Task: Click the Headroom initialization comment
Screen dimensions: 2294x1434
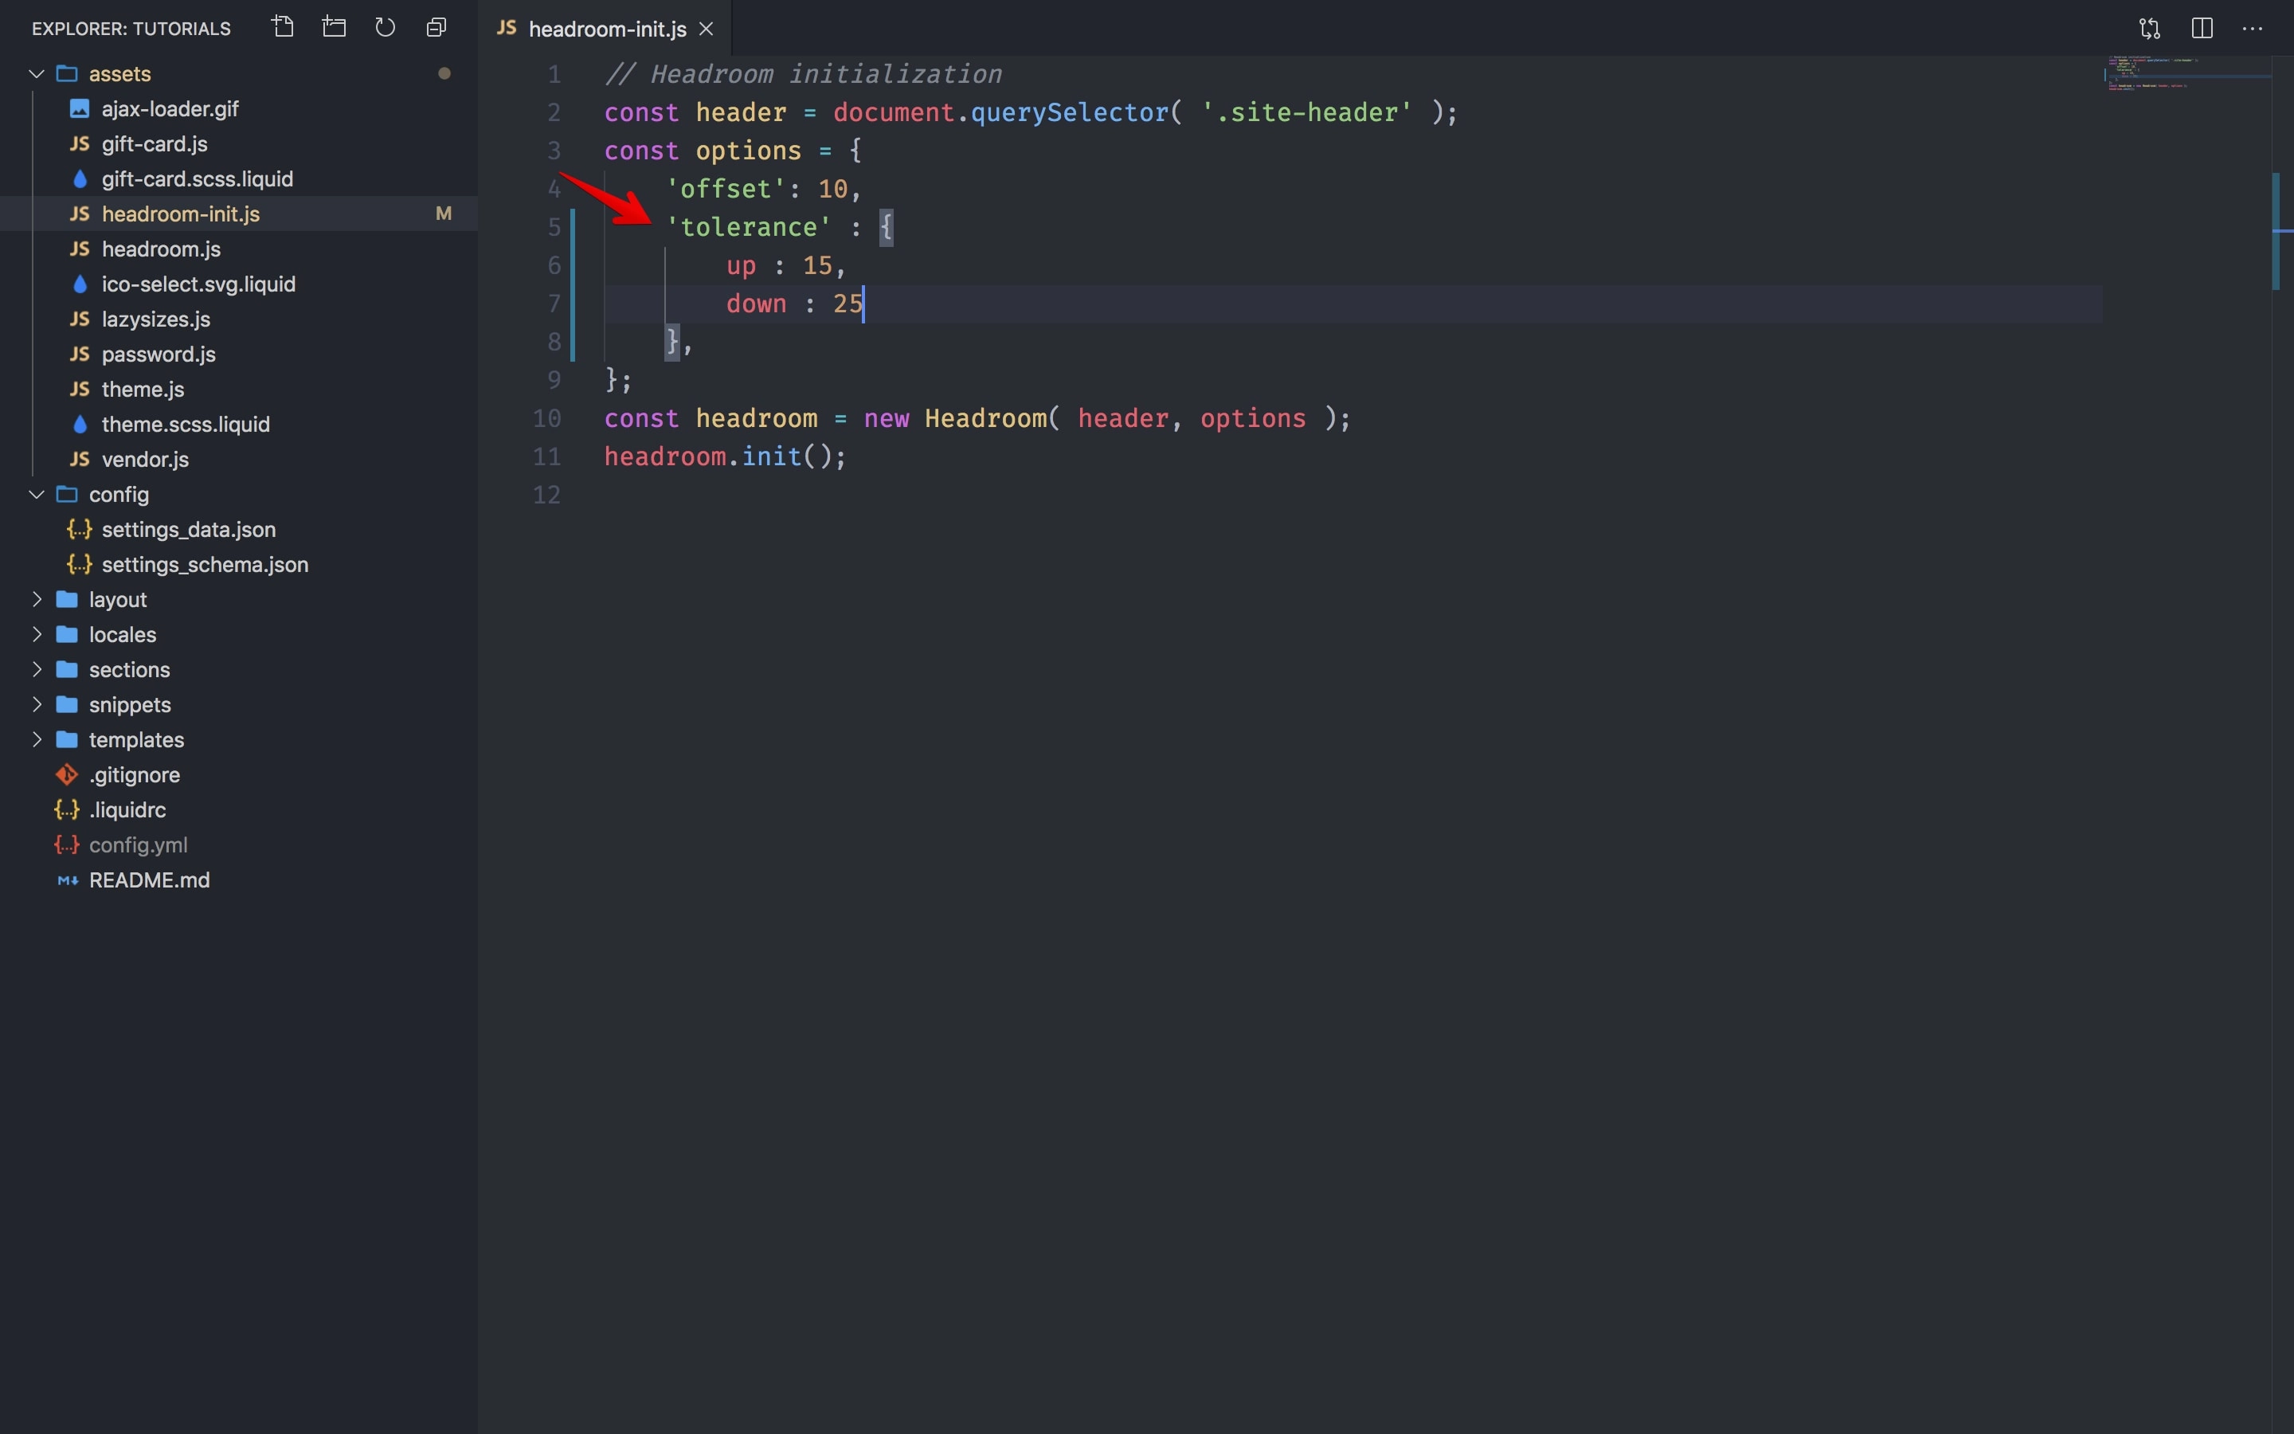Action: pos(803,74)
